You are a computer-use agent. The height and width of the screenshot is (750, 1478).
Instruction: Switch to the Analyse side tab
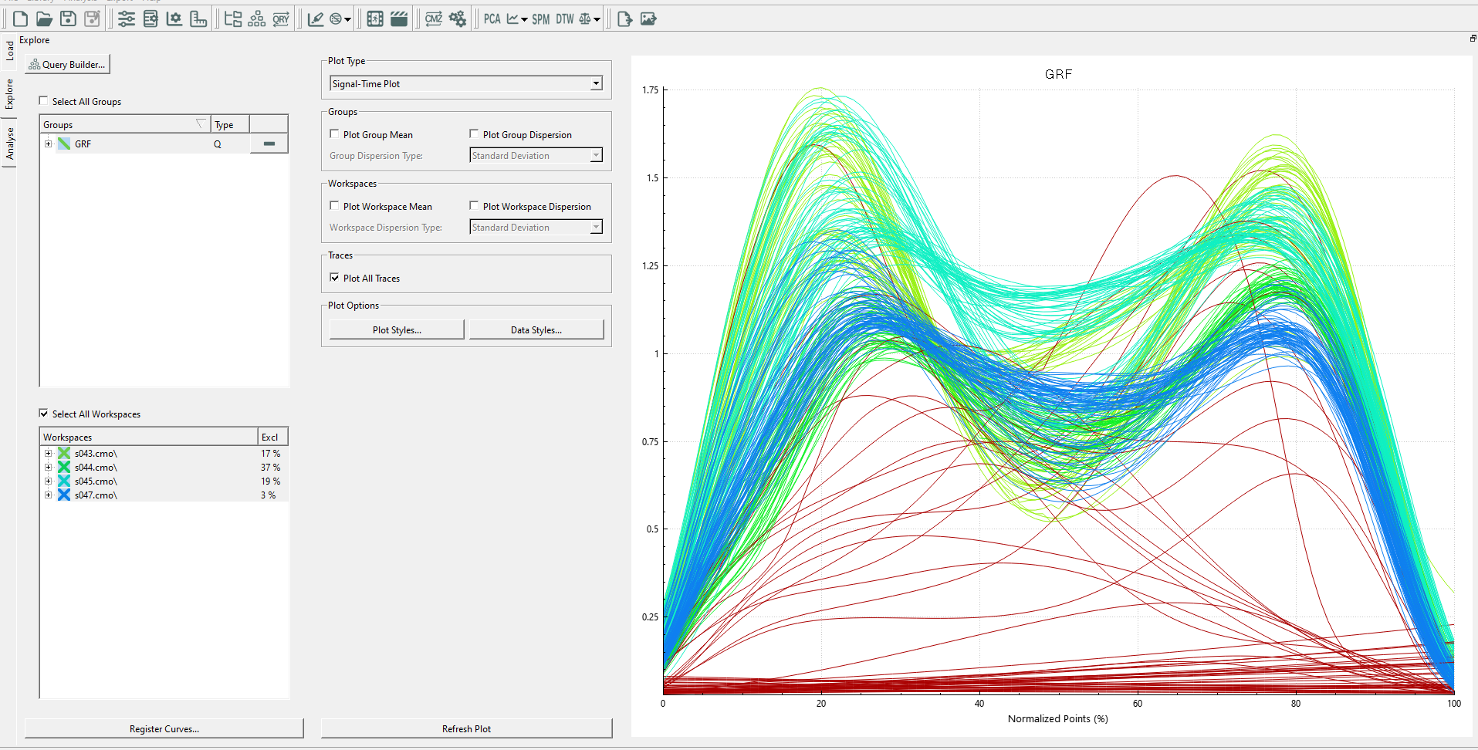(x=9, y=143)
